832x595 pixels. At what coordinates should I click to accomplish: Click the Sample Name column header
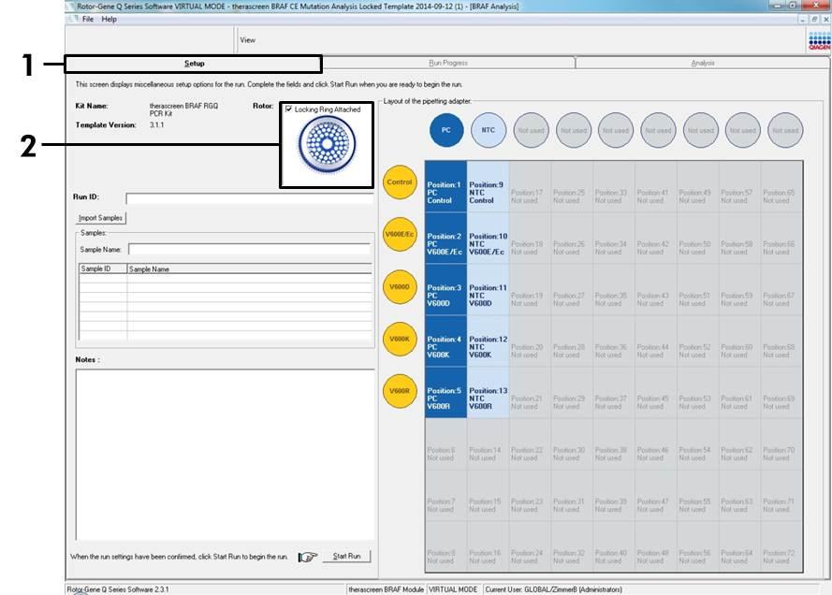pos(249,268)
